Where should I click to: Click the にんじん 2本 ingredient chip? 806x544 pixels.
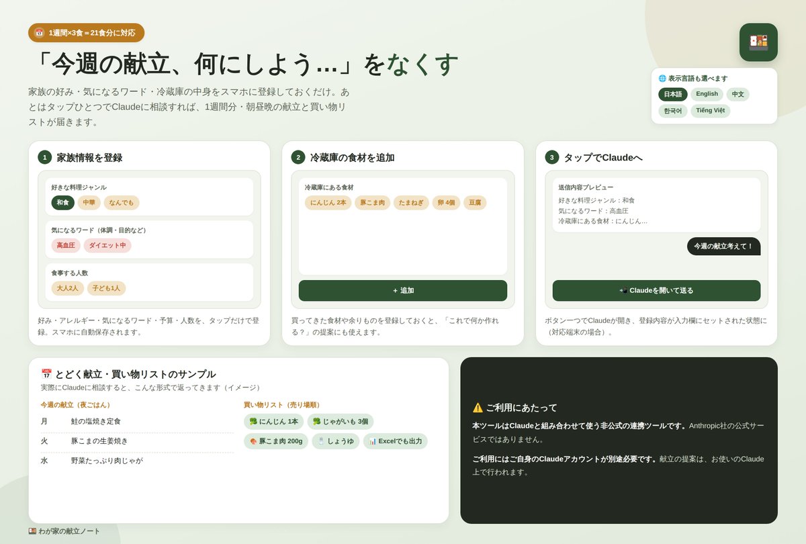328,203
